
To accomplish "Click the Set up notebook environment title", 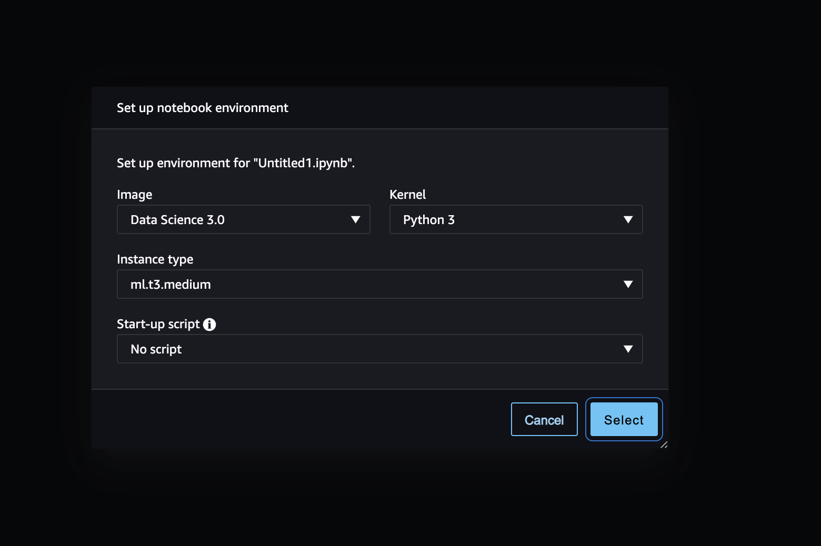I will (203, 108).
